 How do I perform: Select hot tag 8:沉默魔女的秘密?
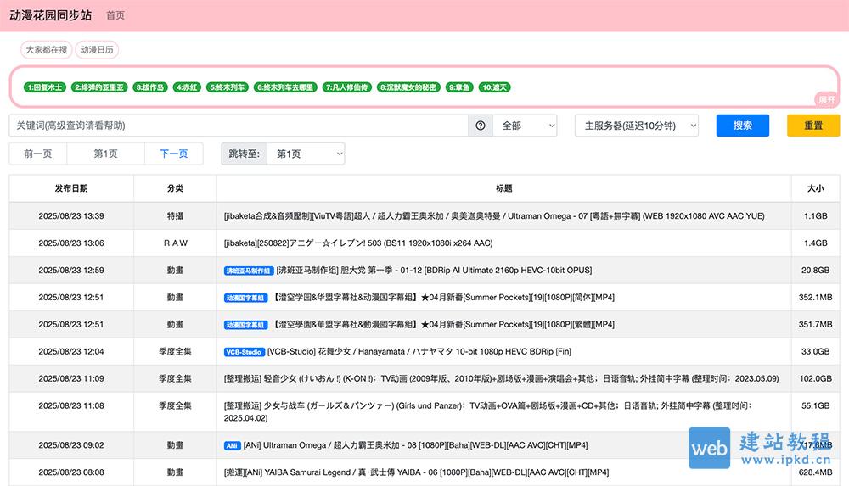408,87
